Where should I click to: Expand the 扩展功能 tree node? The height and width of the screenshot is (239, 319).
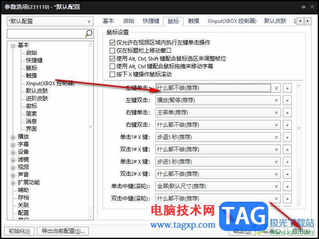click(x=13, y=183)
